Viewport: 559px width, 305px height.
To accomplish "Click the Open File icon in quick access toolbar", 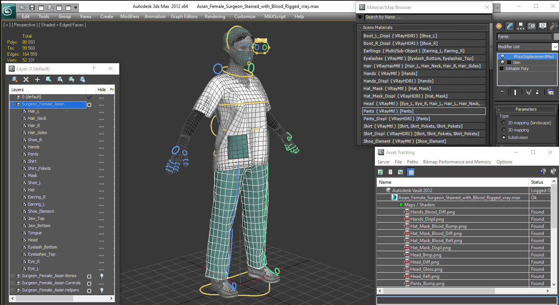I will coord(23,8).
